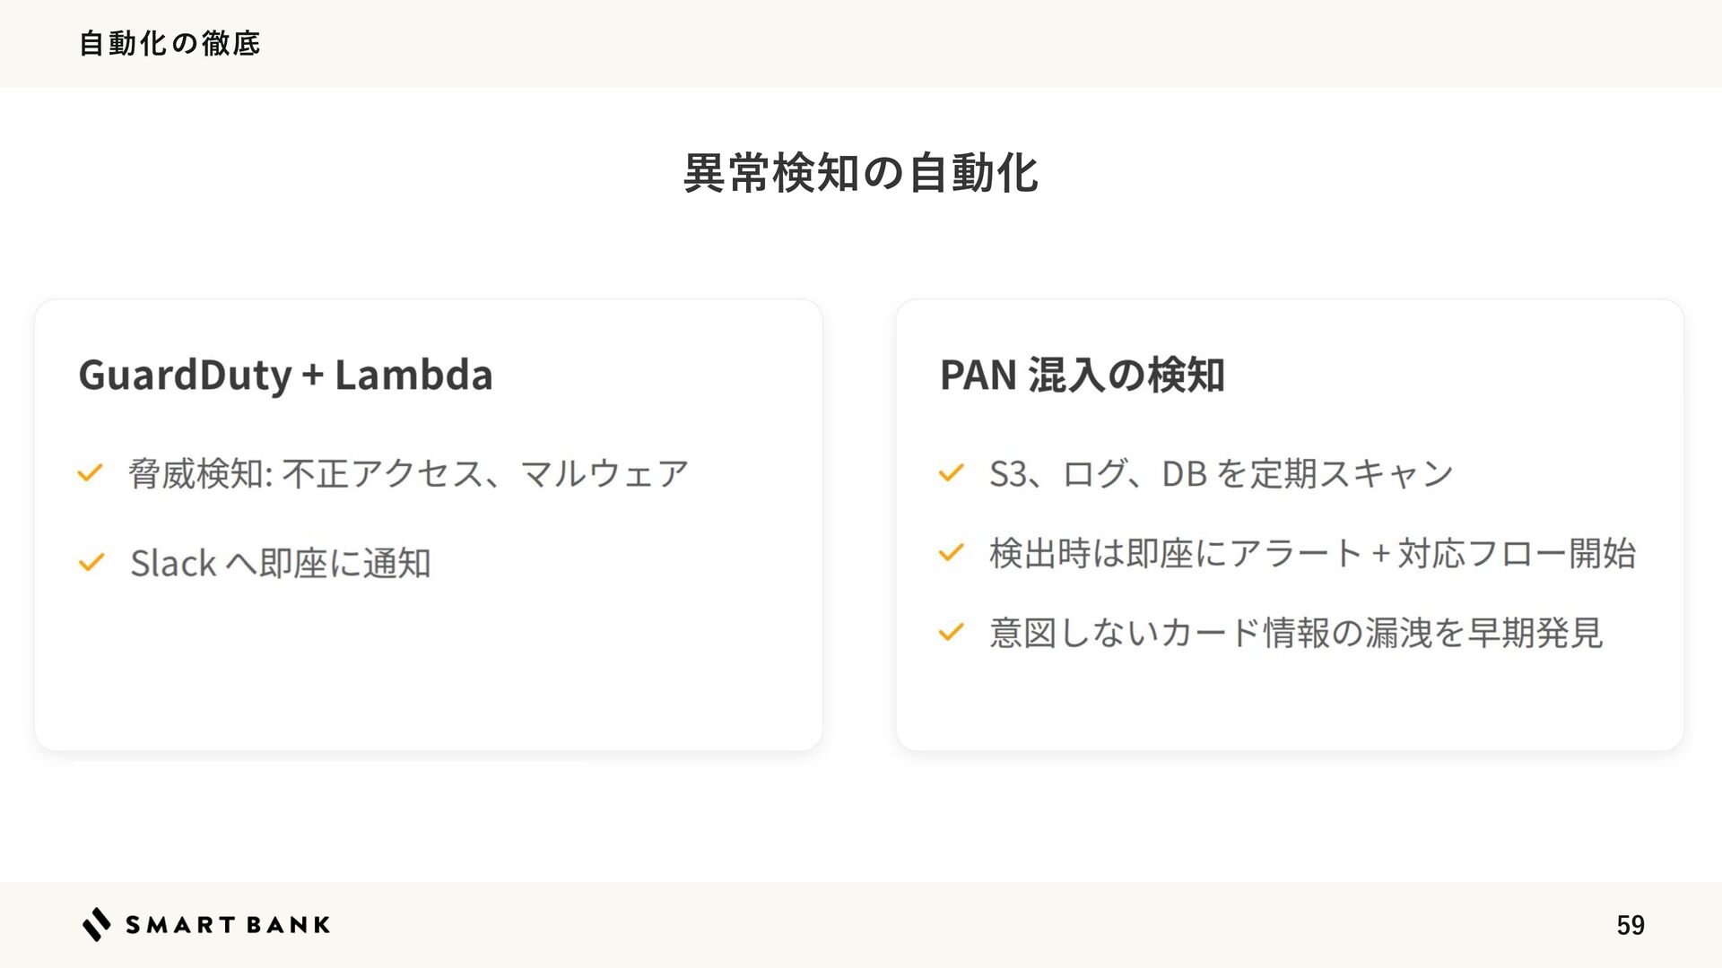Click the text 意図しないカード情報の漏洩を早期発見
Screen dimensions: 1722x968
[1296, 633]
